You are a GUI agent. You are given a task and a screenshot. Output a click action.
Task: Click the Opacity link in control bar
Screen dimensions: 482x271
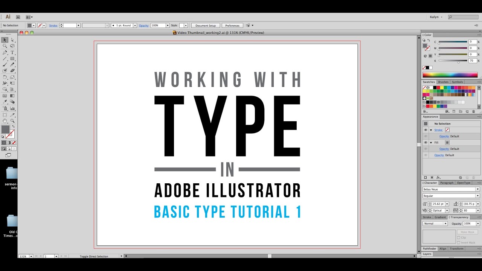(144, 26)
